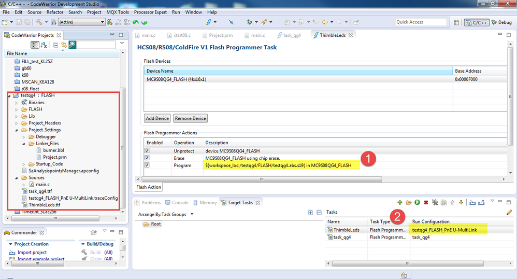Image resolution: width=517 pixels, height=279 pixels.
Task: Collapse the testqg4 : FLASH project node
Action: point(9,96)
